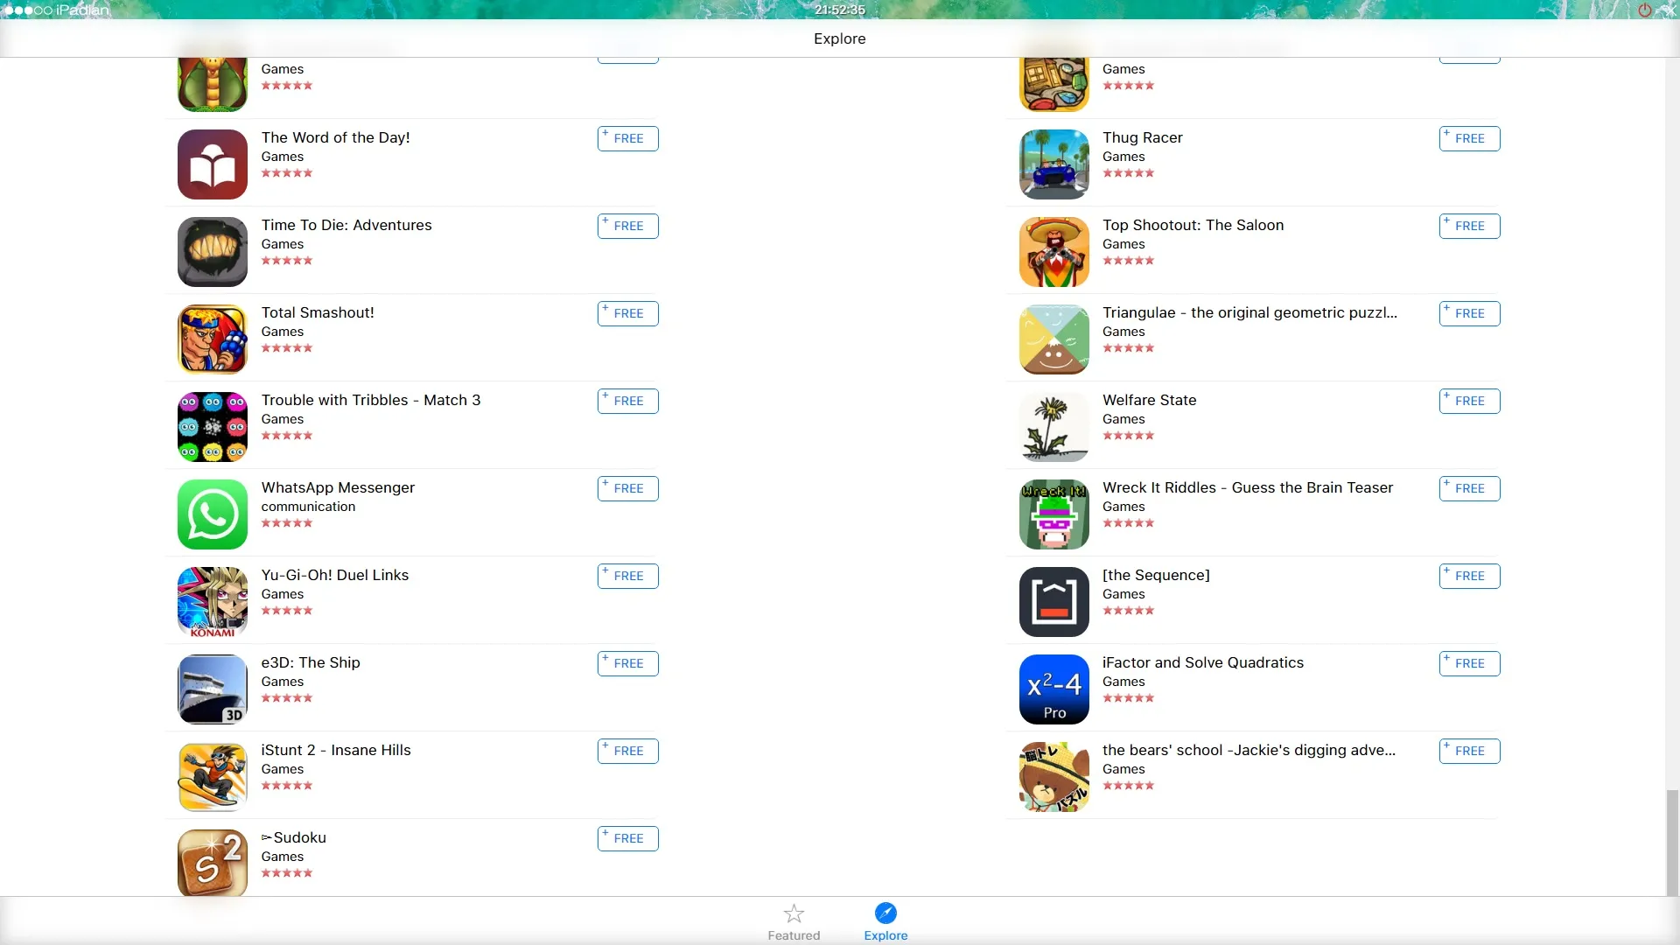Open the WhatsApp Messenger app icon
Image resolution: width=1680 pixels, height=945 pixels.
pyautogui.click(x=213, y=514)
